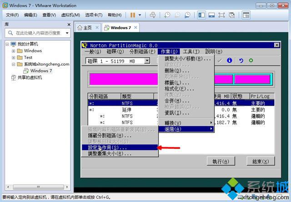Choose 調整叢集大小(R) submenu entry
The image size is (291, 202).
(x=120, y=153)
